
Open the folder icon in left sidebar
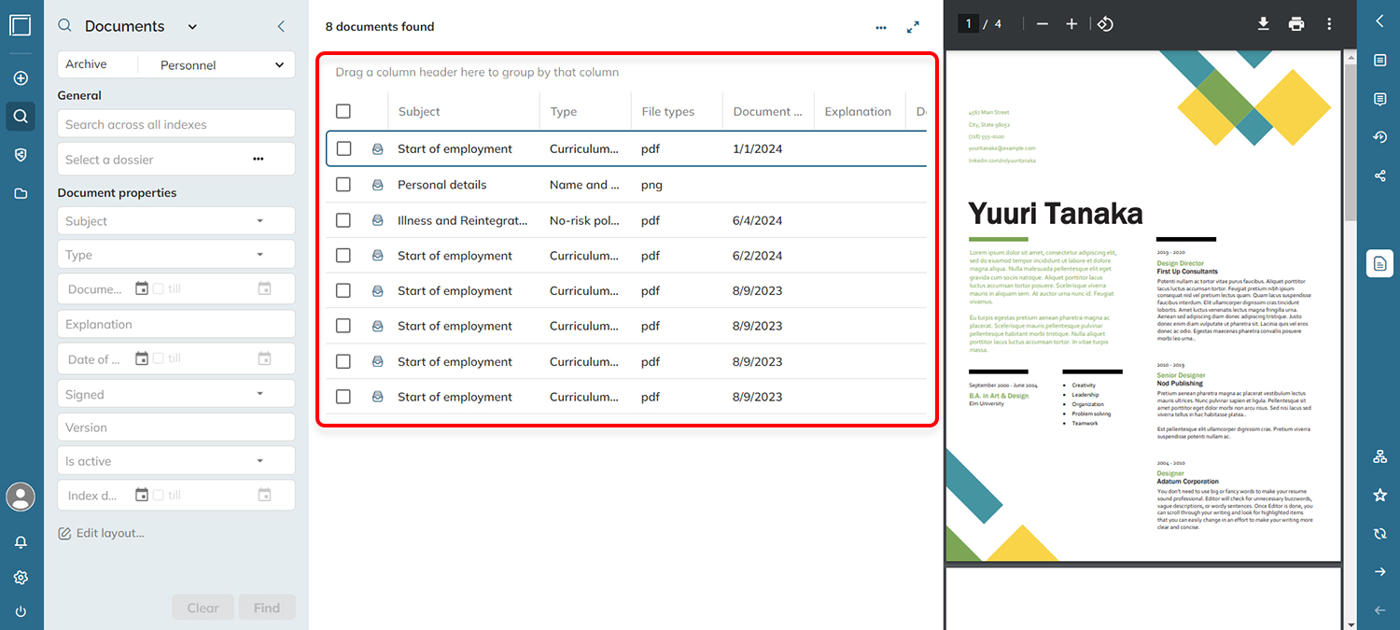click(x=21, y=193)
